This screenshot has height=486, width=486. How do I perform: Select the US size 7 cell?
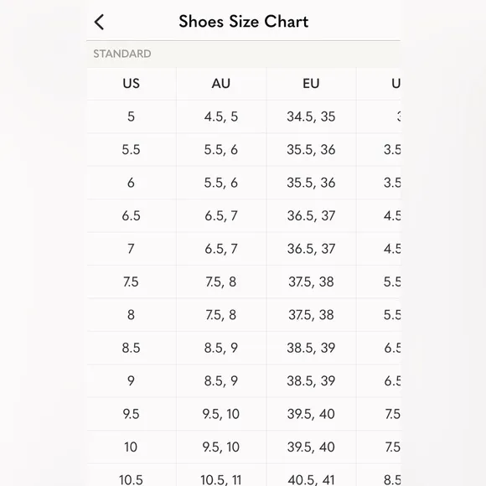click(131, 249)
